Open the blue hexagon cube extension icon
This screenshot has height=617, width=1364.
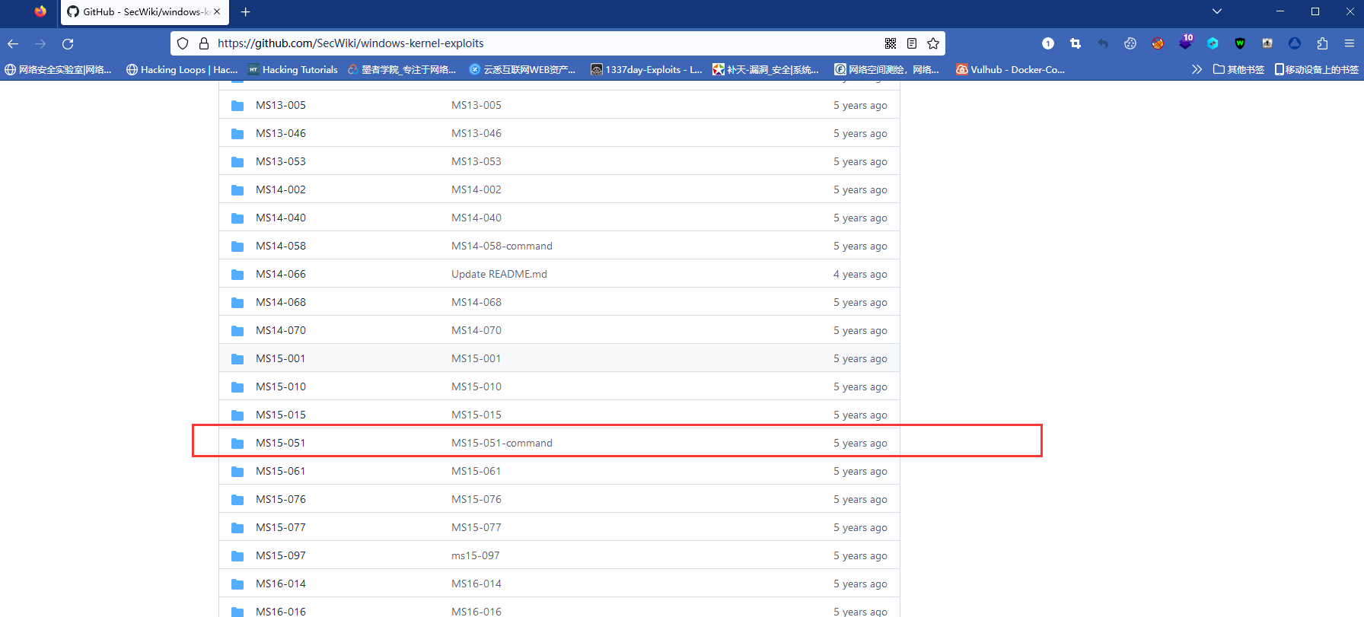pyautogui.click(x=1213, y=43)
